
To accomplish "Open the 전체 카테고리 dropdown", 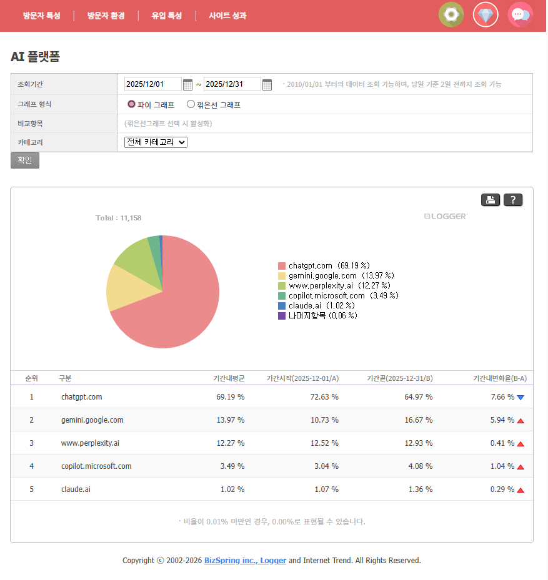I will pos(155,142).
